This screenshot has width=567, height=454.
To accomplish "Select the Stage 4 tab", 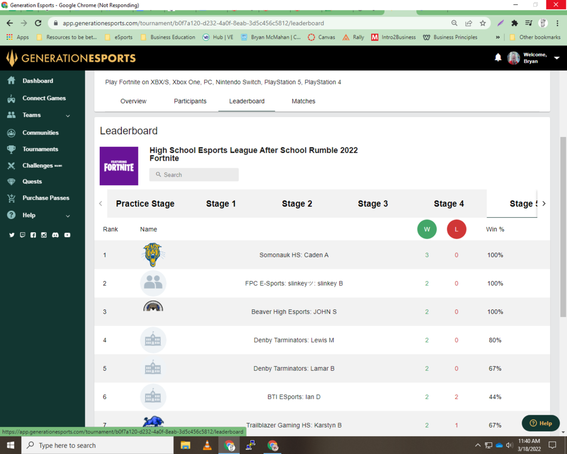I will (449, 204).
